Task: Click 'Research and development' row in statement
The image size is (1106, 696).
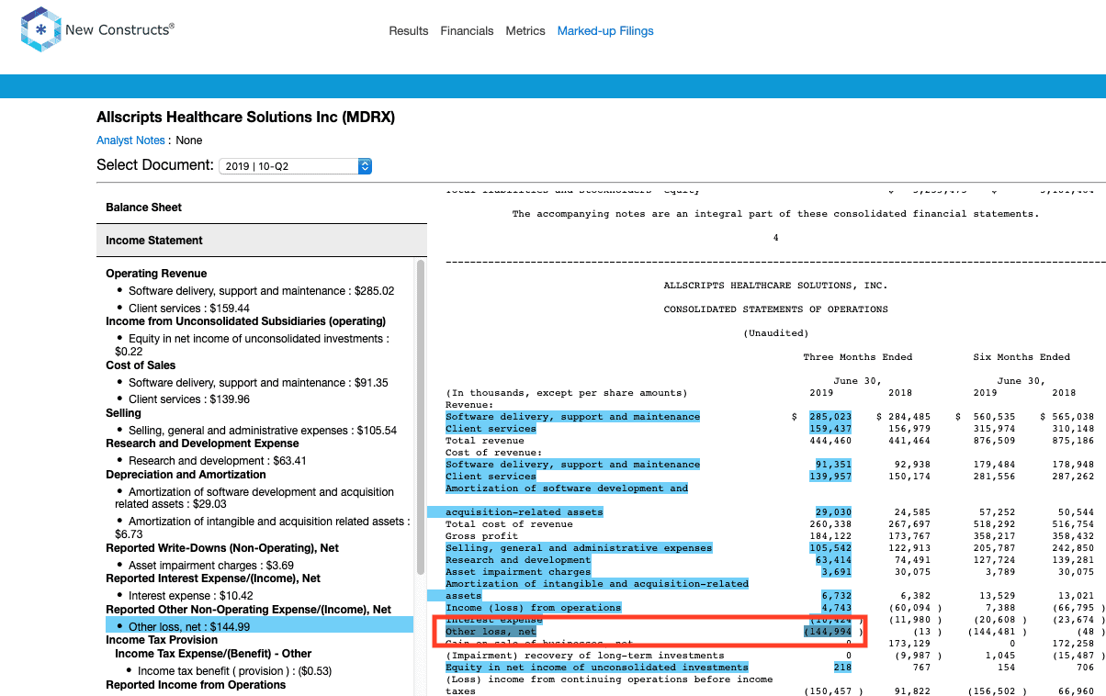Action: [518, 560]
